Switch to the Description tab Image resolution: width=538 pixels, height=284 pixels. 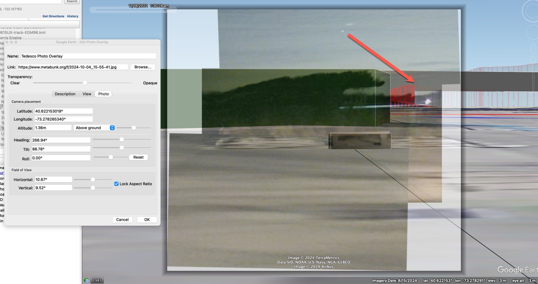pyautogui.click(x=65, y=94)
